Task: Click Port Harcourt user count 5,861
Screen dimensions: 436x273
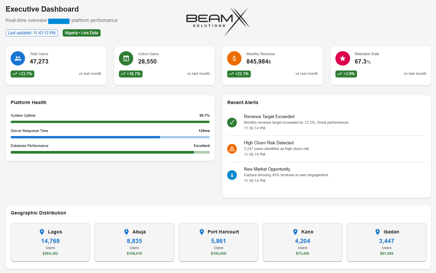Action: 218,241
